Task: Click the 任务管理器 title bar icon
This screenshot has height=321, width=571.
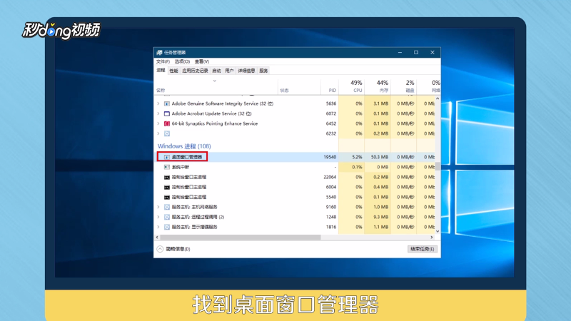Action: click(159, 52)
